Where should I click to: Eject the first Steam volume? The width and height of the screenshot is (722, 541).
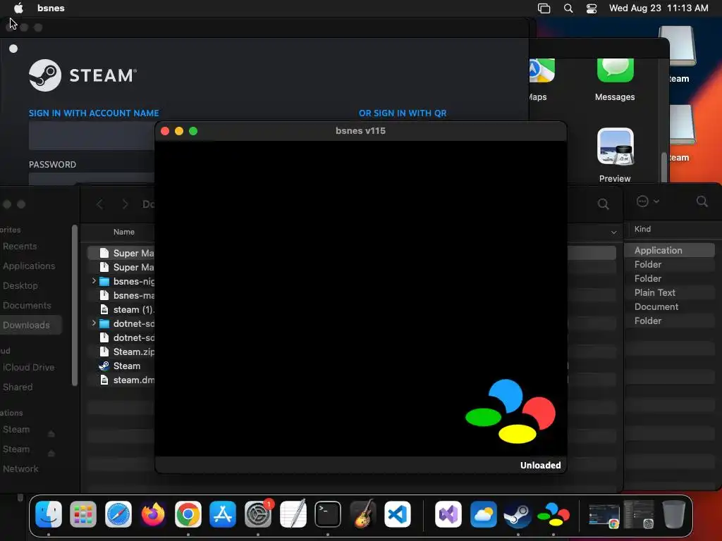(51, 433)
